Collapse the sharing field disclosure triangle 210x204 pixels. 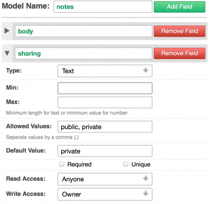tap(7, 53)
